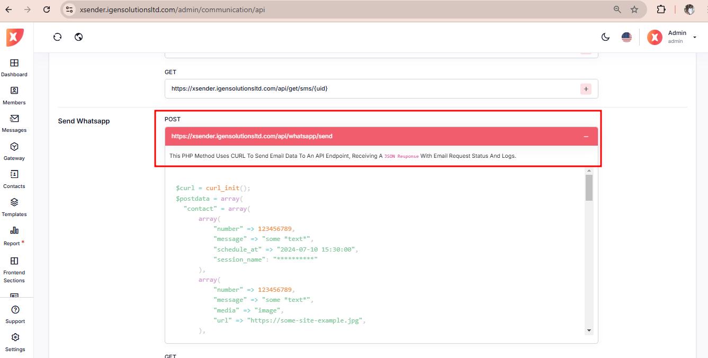Expand the GET sms uid endpoint
This screenshot has height=358, width=708.
586,89
